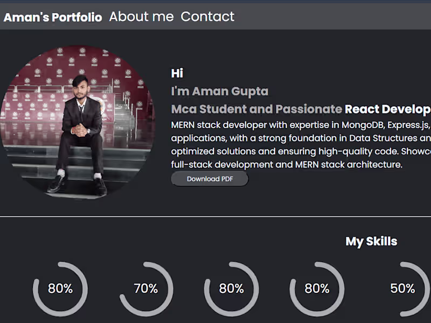Click the My Skills section heading
The height and width of the screenshot is (323, 431).
coord(371,241)
